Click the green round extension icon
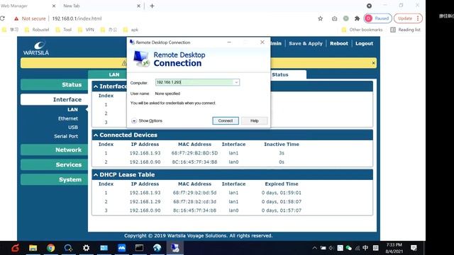 tap(345, 18)
